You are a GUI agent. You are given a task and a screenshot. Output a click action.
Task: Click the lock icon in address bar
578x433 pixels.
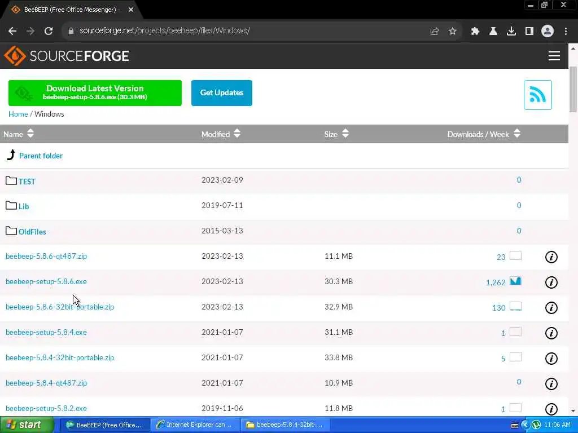click(x=71, y=31)
